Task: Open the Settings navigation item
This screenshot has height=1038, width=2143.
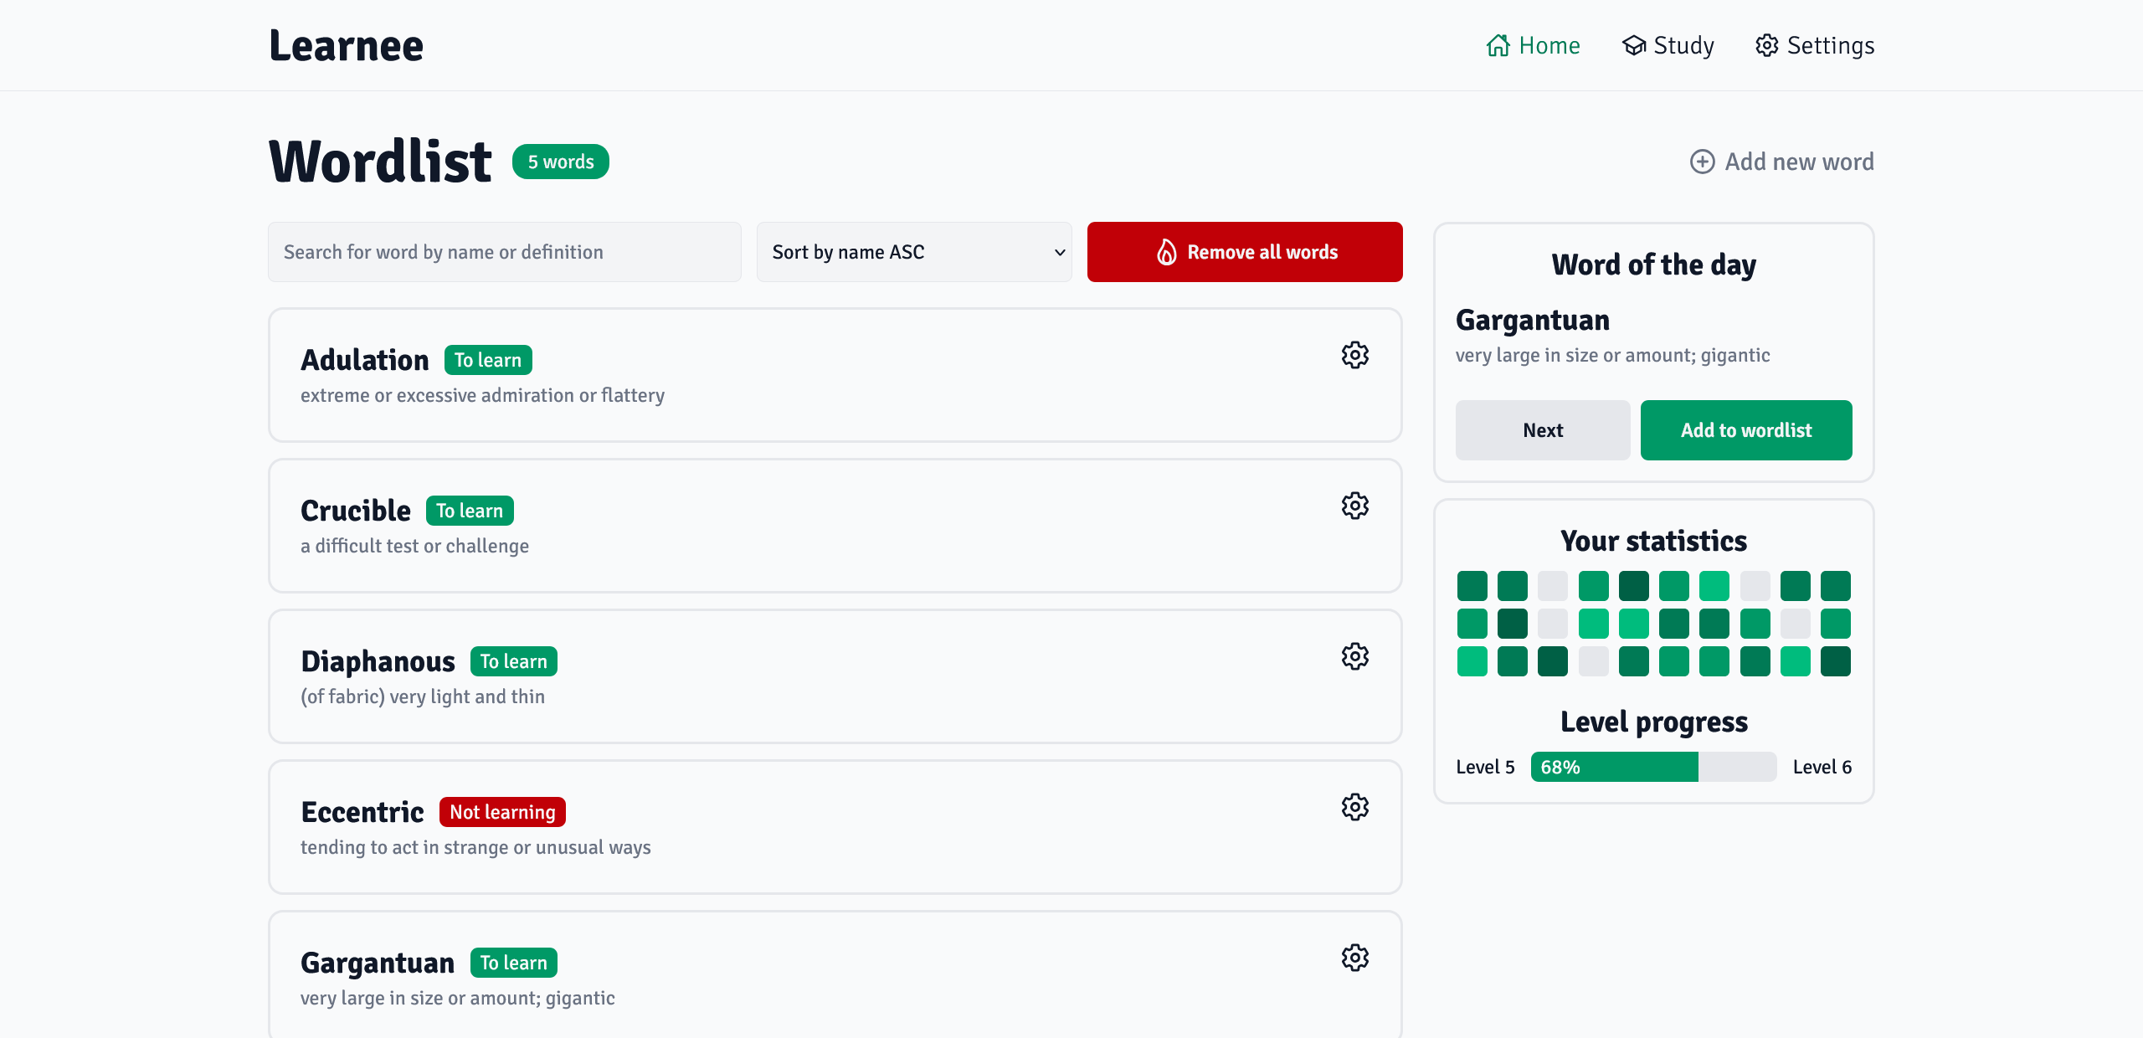Action: click(x=1815, y=45)
